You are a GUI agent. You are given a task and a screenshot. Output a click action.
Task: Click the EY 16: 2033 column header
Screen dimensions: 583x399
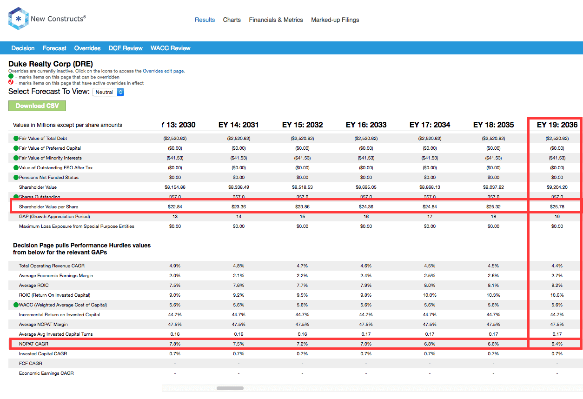click(x=366, y=125)
